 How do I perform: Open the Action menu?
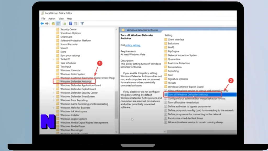coord(52,19)
